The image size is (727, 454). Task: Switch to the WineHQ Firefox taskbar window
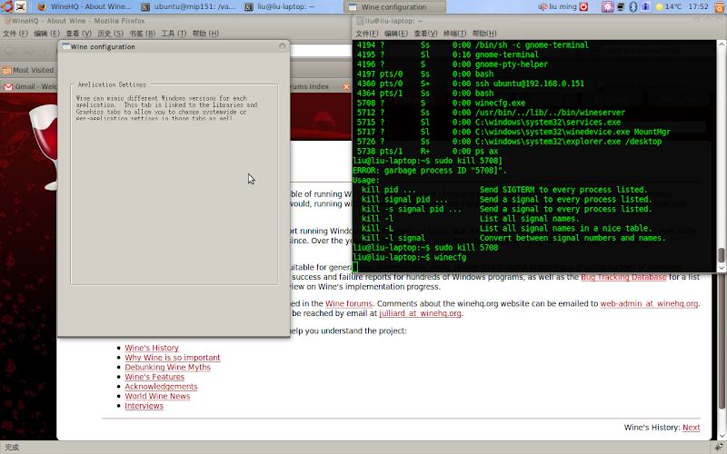click(85, 6)
